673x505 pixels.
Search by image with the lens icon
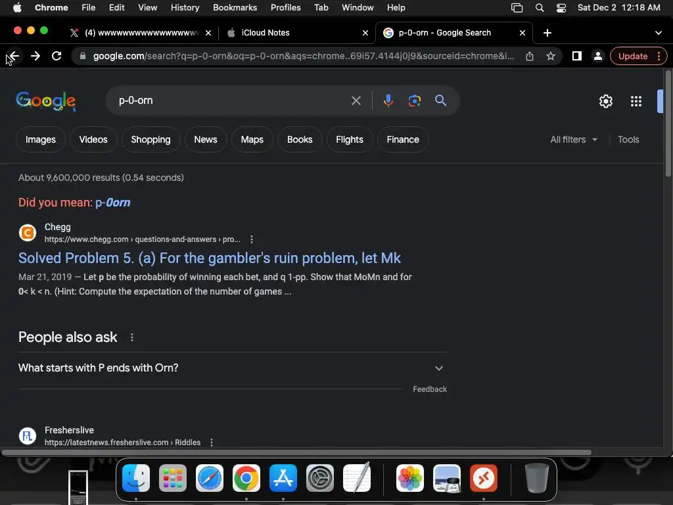(414, 101)
